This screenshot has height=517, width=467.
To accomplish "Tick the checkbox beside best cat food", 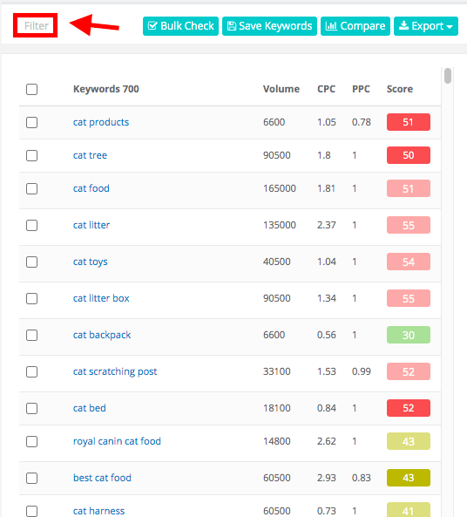I will (31, 478).
